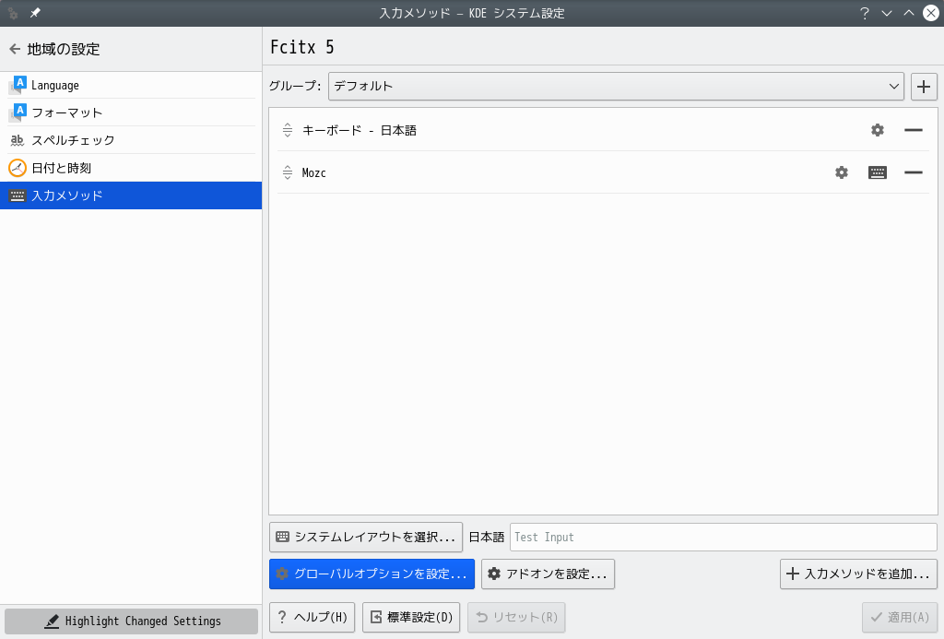Click the スペルチェック ab icon
The width and height of the screenshot is (944, 639).
coord(18,140)
